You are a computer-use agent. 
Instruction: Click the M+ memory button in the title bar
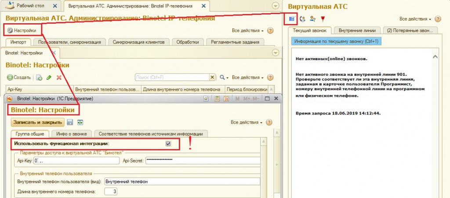coord(247,99)
